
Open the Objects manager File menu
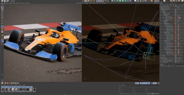coord(163,5)
